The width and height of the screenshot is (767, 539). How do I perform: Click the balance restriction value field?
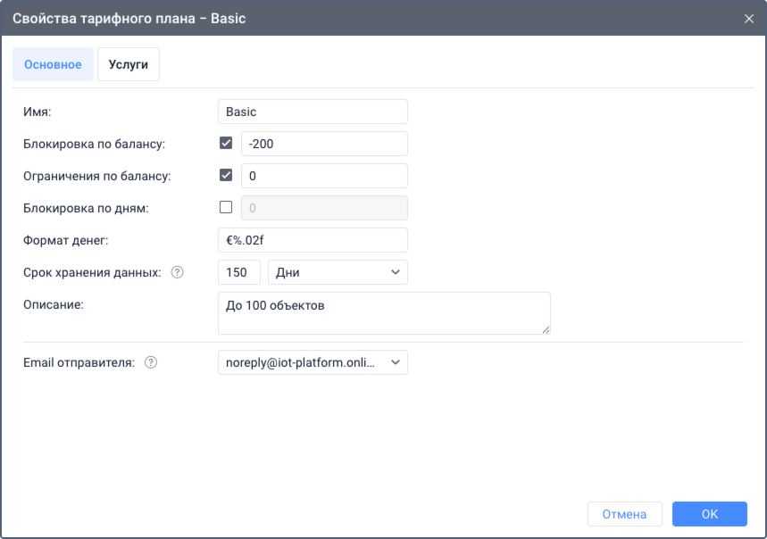(324, 176)
